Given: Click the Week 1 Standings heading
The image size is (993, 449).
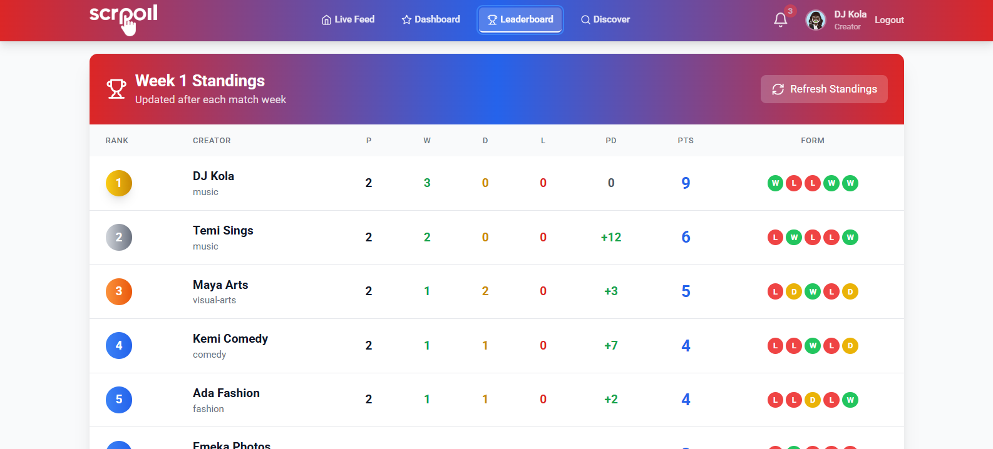Looking at the screenshot, I should (200, 81).
